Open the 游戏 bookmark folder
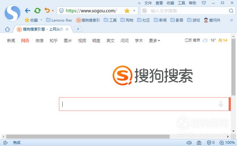Image resolution: width=237 pixels, height=146 pixels. [x=194, y=20]
